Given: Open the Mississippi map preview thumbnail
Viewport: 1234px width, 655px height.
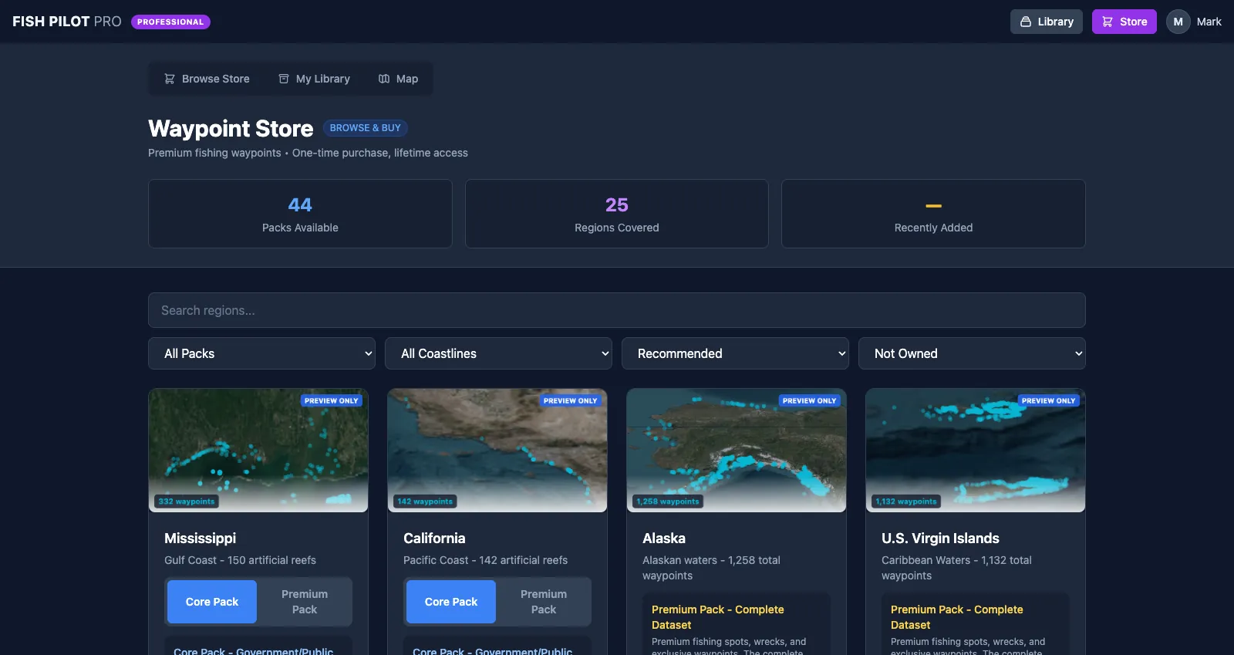Looking at the screenshot, I should (x=258, y=451).
